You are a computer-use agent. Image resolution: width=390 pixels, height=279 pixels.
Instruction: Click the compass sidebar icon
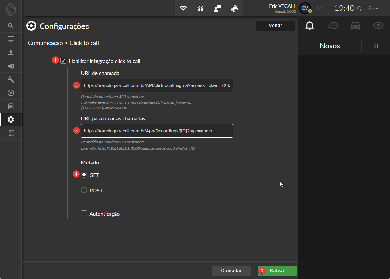[11, 93]
